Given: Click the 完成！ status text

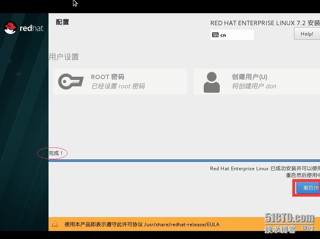Looking at the screenshot, I should pos(56,153).
